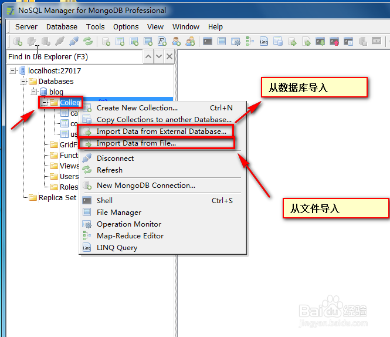Open the View menu

click(x=155, y=26)
